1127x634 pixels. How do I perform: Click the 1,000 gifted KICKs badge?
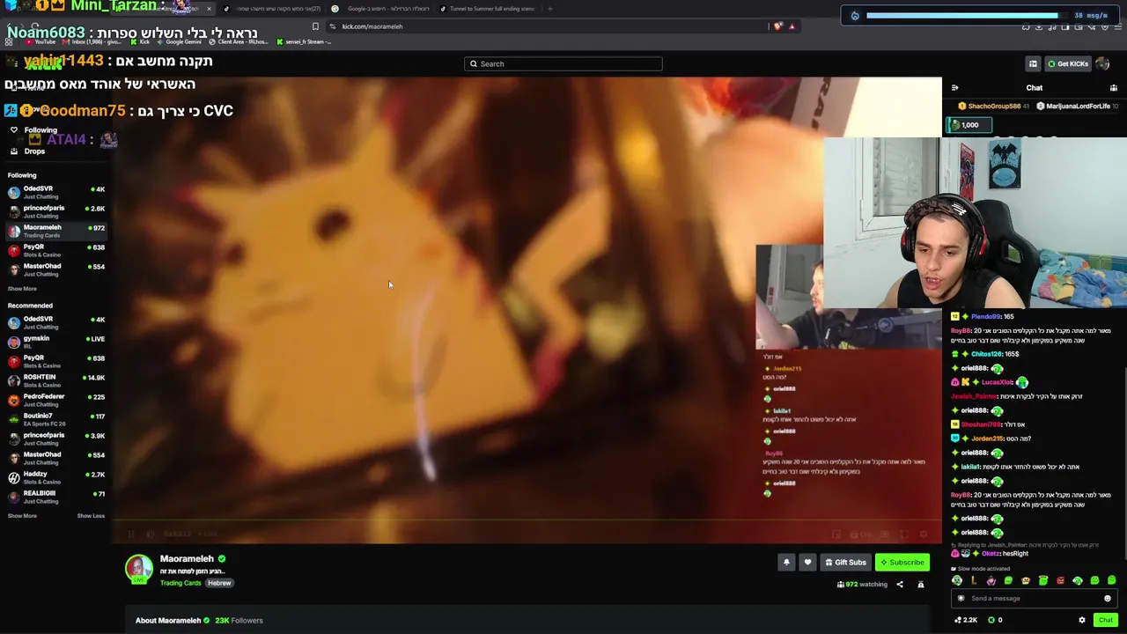click(969, 125)
